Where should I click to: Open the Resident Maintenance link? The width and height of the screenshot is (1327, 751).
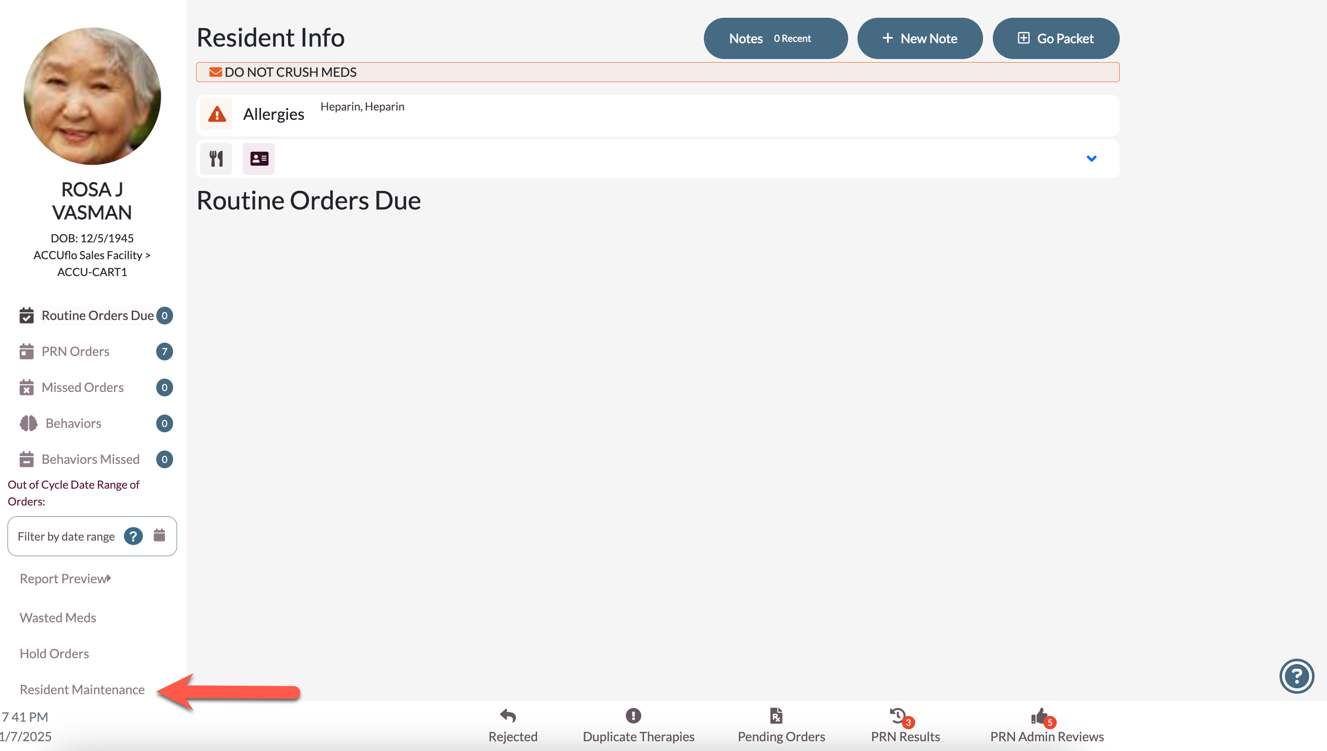pyautogui.click(x=82, y=690)
